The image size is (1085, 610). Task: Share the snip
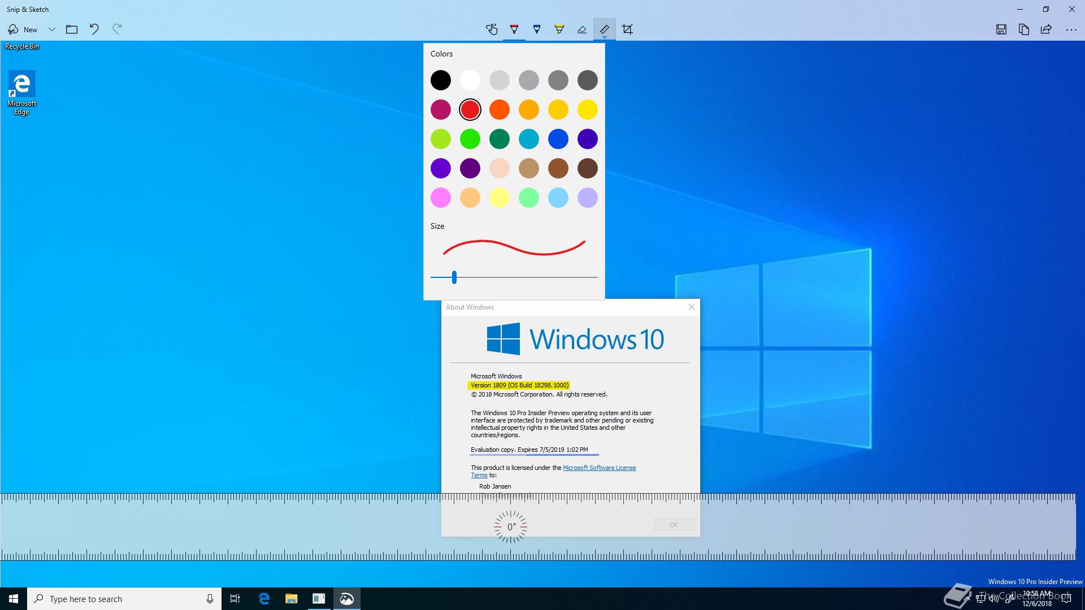[x=1047, y=29]
